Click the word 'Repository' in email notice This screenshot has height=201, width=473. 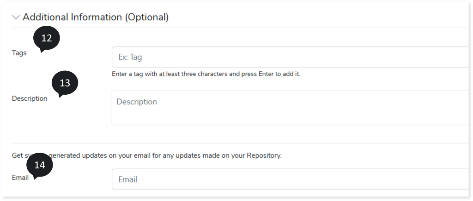[264, 155]
